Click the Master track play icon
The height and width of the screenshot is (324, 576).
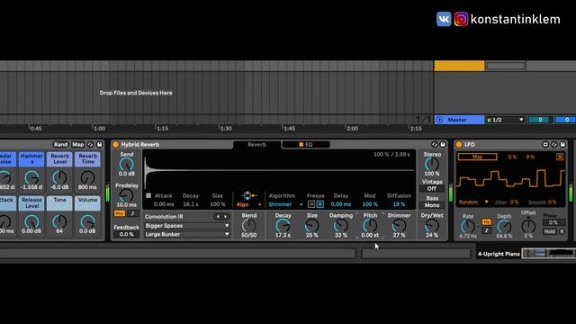point(439,120)
